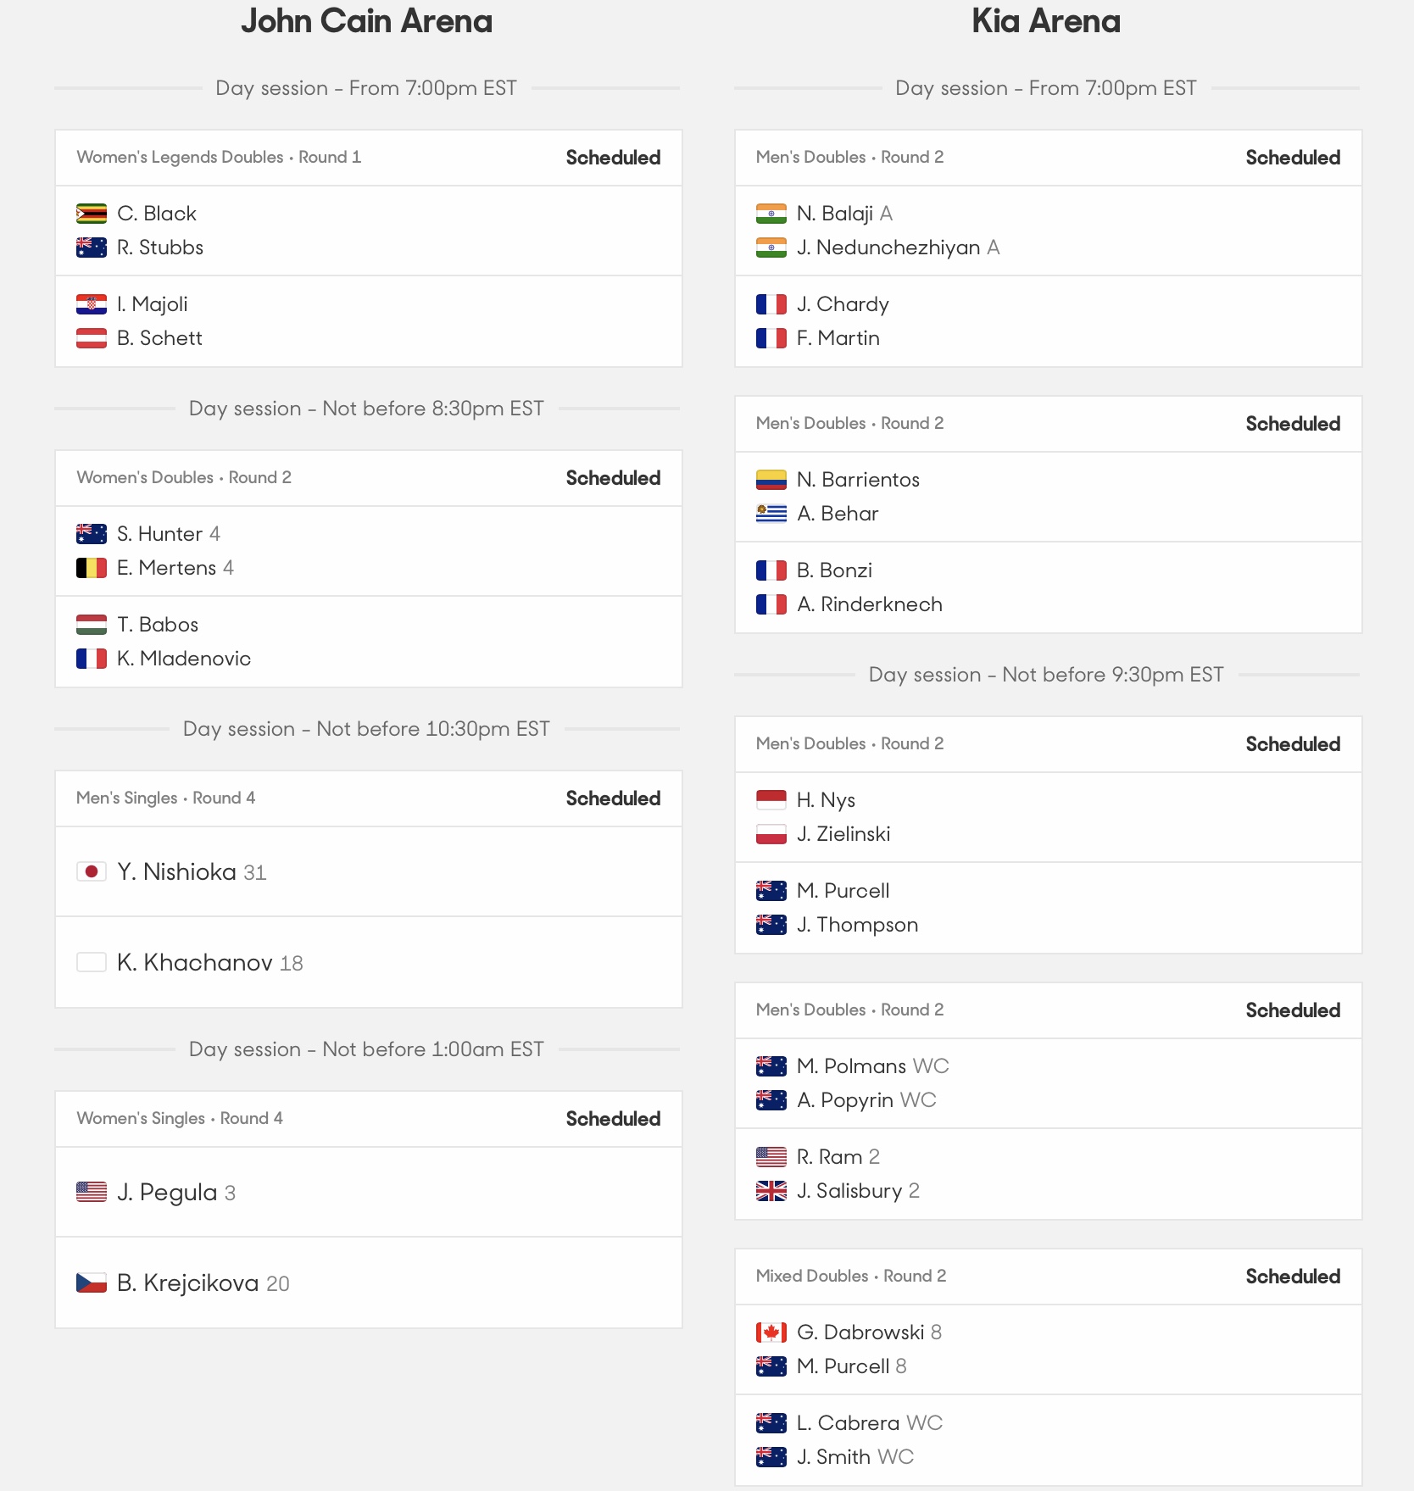Click the Japan flag next to Y. Nishioka
The width and height of the screenshot is (1414, 1491).
click(x=92, y=871)
